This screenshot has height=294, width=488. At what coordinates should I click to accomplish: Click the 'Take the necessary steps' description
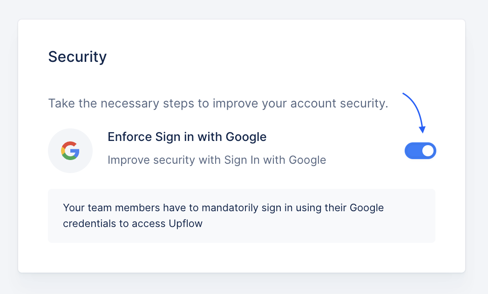coord(218,103)
